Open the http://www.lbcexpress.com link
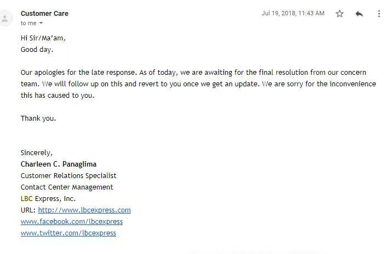Viewport: 384px width, 254px height. point(84,210)
